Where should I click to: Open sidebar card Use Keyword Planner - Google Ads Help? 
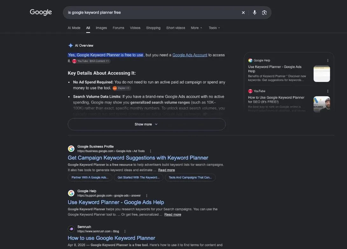(274, 69)
